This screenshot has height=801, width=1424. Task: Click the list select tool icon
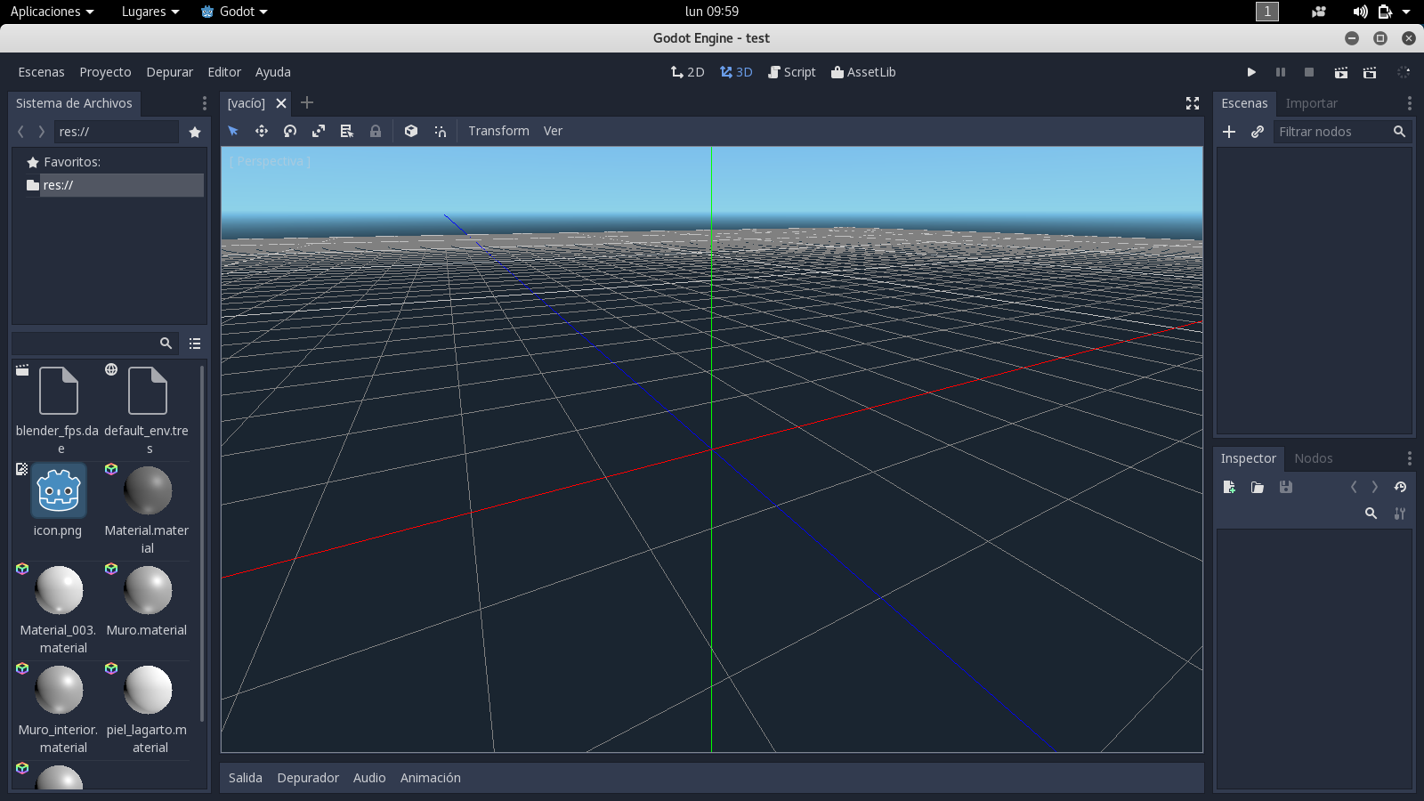coord(347,131)
